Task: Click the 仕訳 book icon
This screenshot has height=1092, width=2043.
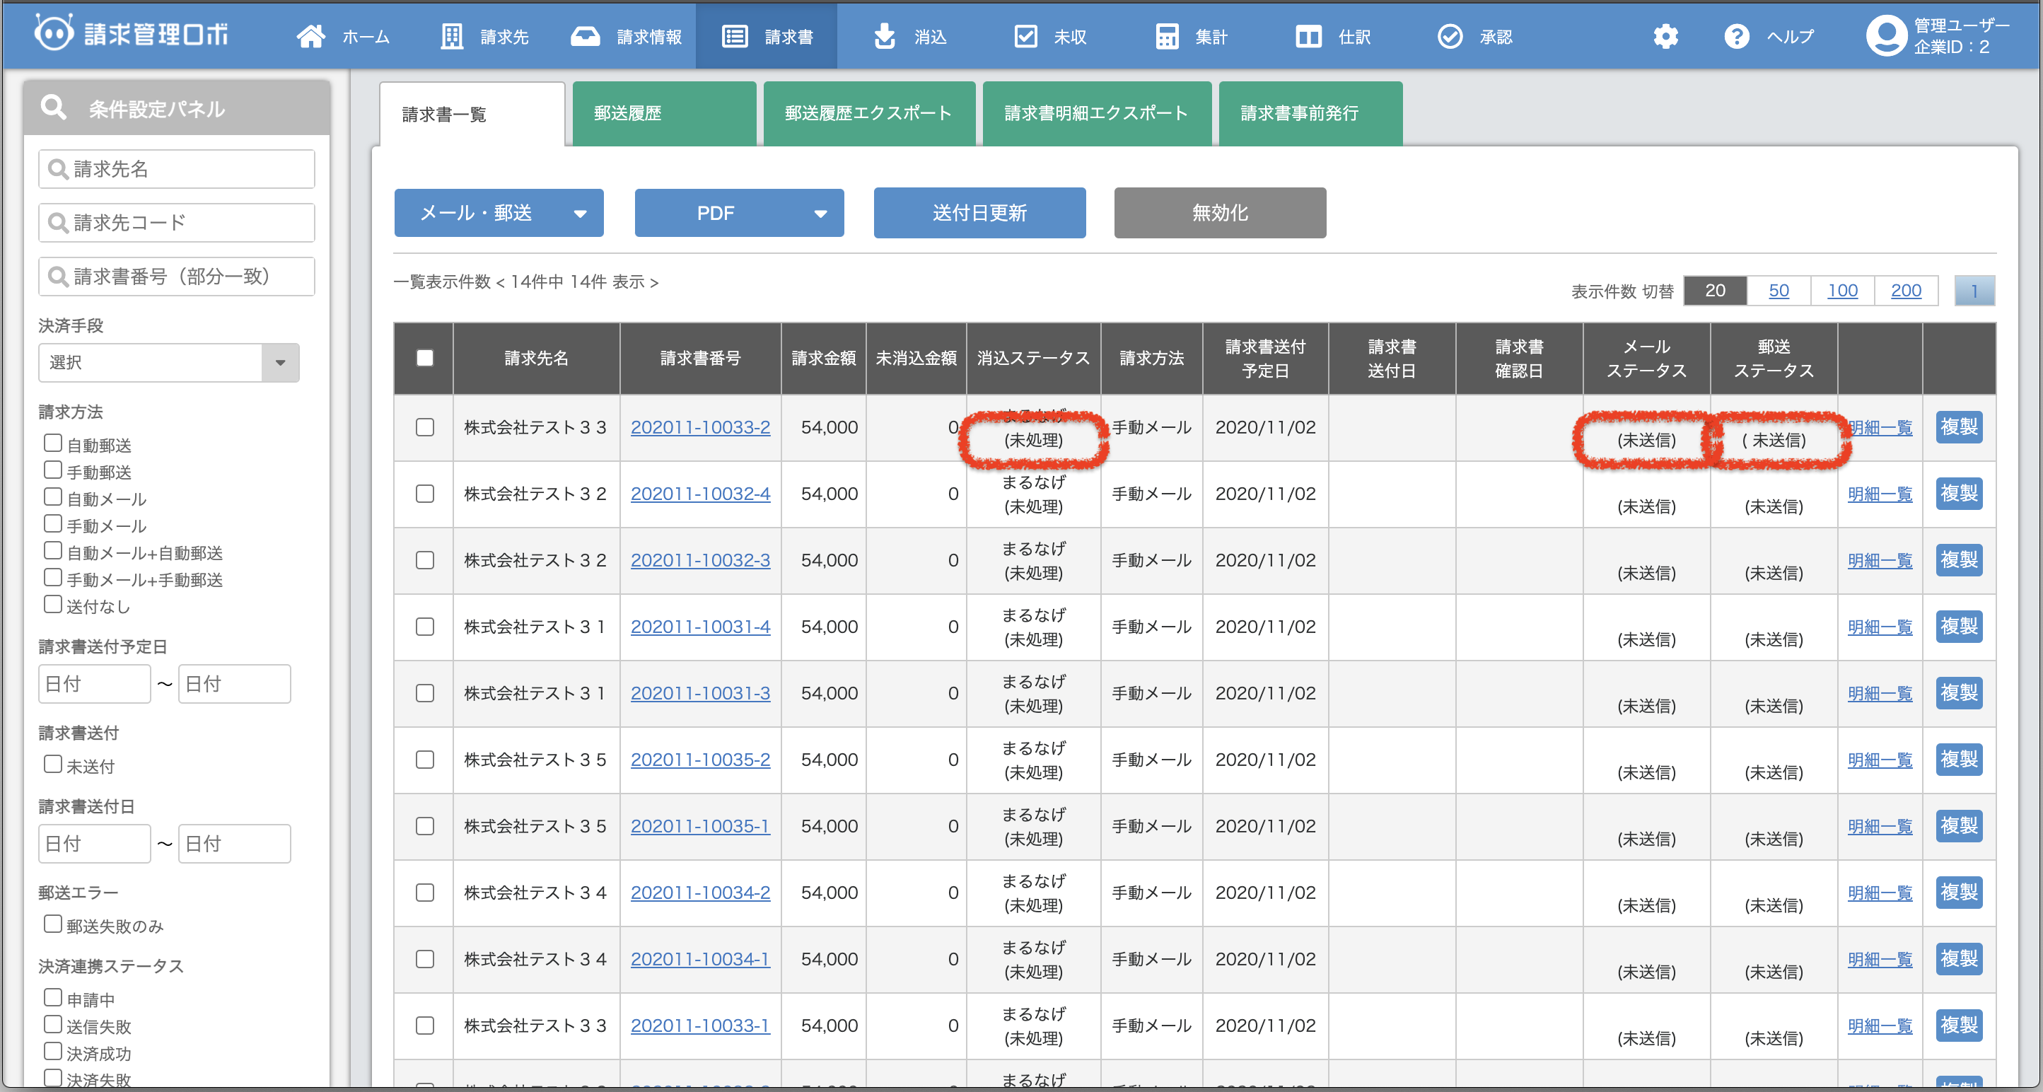Action: tap(1308, 37)
